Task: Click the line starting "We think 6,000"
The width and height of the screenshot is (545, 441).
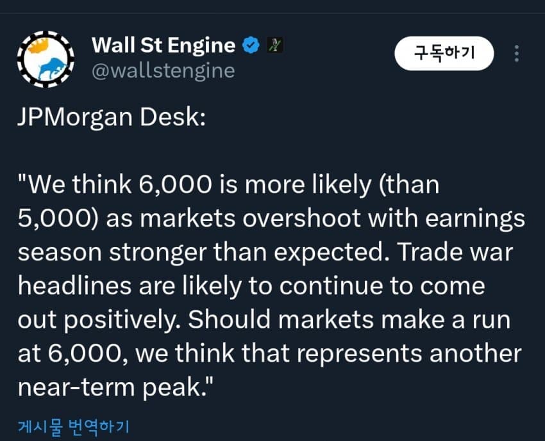Action: 229,184
